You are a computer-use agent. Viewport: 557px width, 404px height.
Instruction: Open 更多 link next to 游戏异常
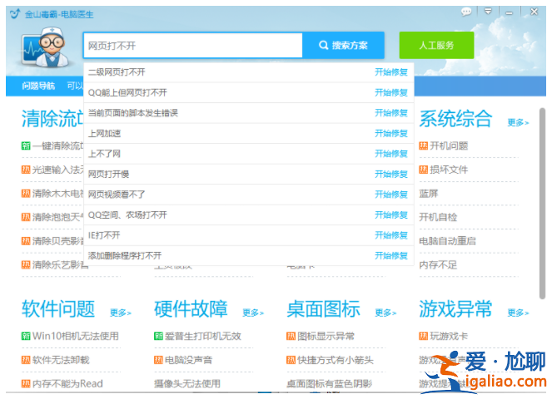[518, 313]
